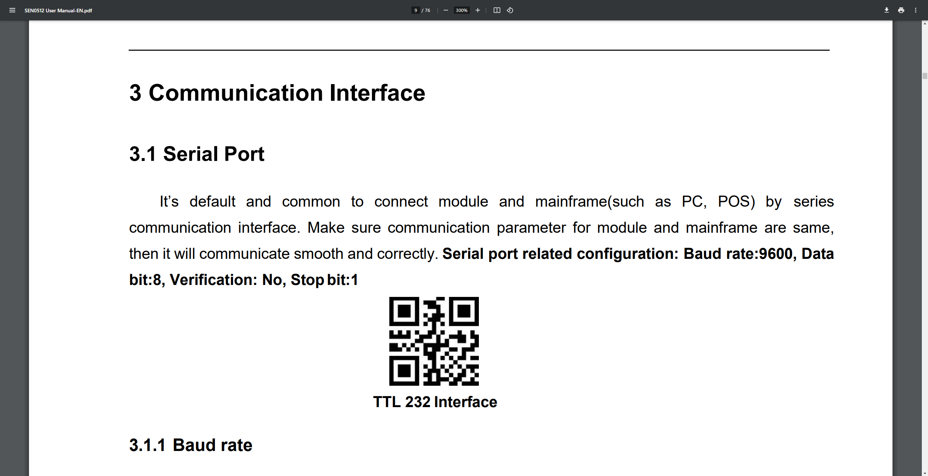
Task: Click the zoom in plus button
Action: point(478,10)
